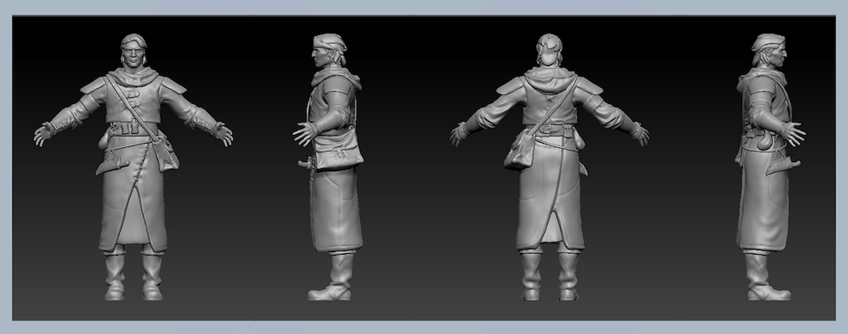Click the boot of the right-profile character
The height and width of the screenshot is (334, 848).
click(x=765, y=276)
